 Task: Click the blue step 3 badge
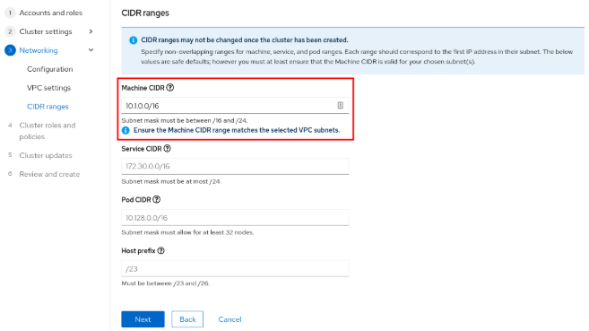click(10, 50)
